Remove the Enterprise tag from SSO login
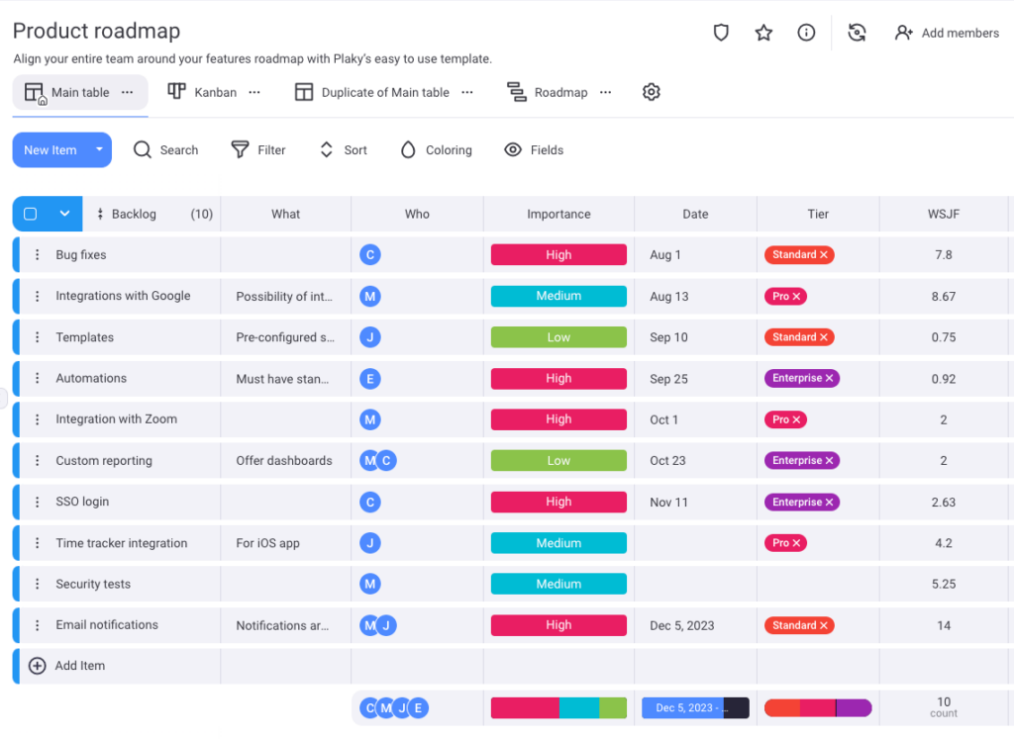Image resolution: width=1014 pixels, height=739 pixels. click(x=830, y=503)
